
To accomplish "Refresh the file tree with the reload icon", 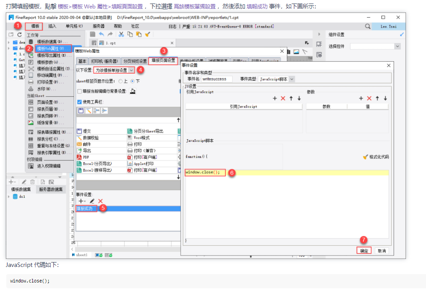I will 20,35.
